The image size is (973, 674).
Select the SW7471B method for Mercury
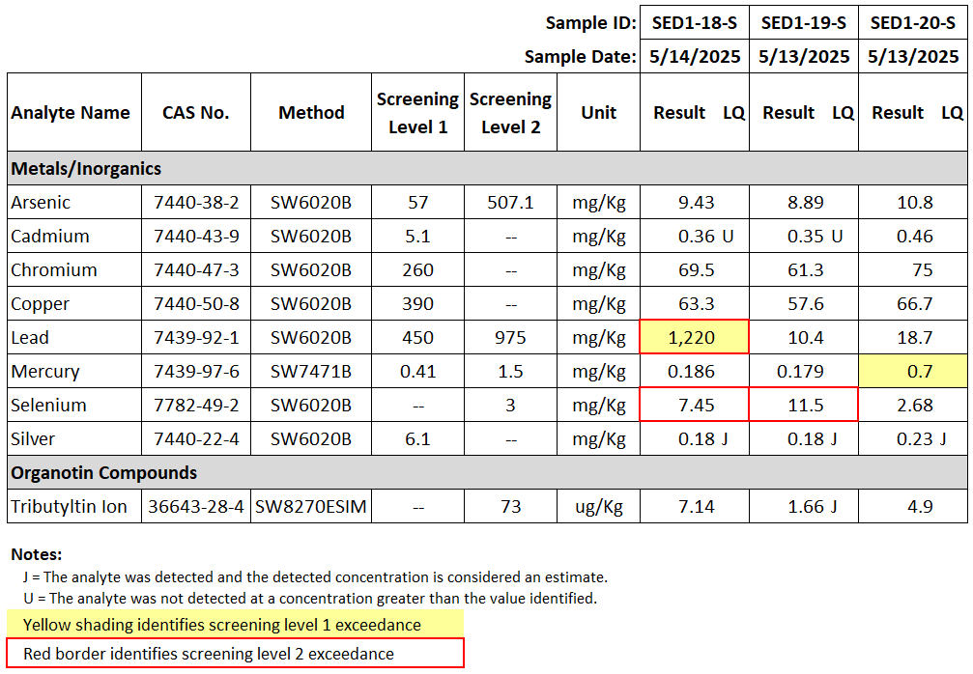click(310, 371)
